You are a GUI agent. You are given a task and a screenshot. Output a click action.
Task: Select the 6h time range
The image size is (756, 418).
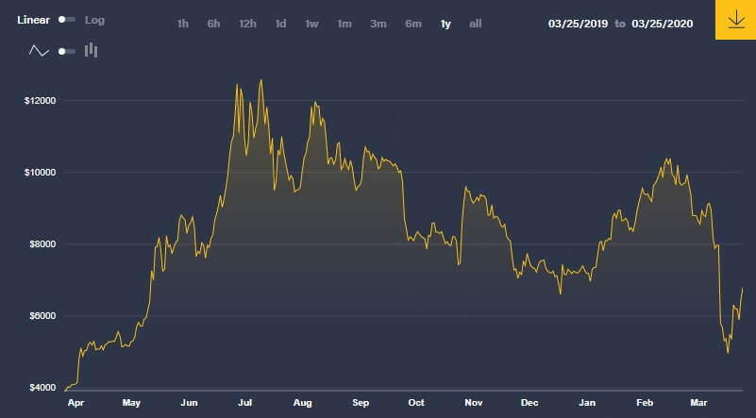click(x=214, y=24)
